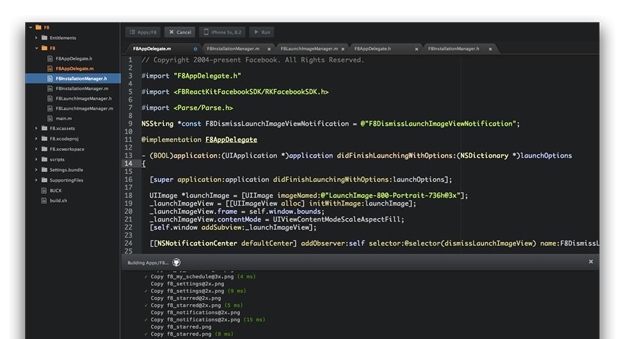This screenshot has height=339, width=624.
Task: Click the BUCK file icon in tree
Action: (44, 190)
